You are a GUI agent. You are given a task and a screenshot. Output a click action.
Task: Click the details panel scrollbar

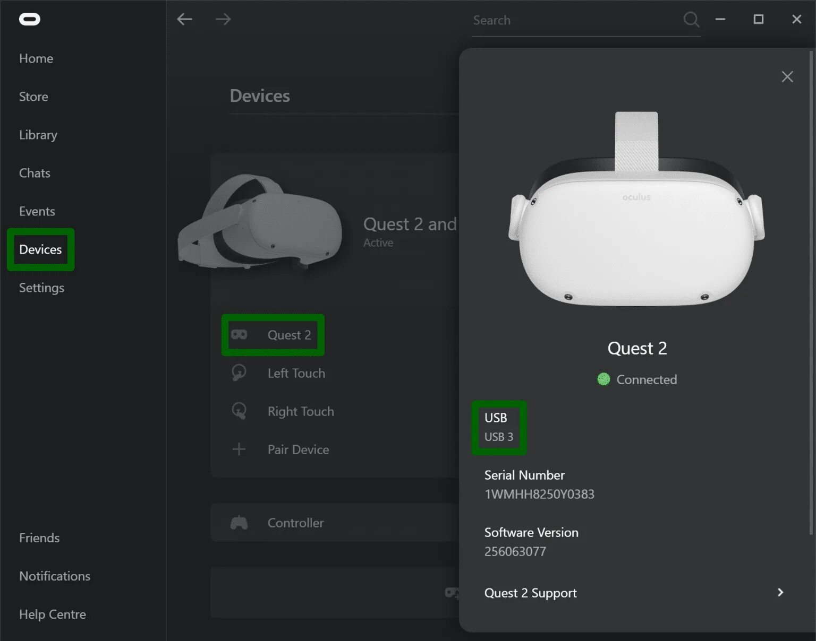[x=811, y=292]
